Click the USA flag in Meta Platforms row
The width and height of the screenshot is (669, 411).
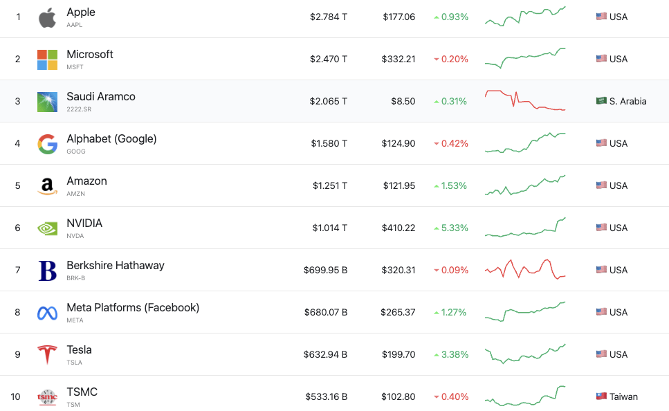[x=601, y=312]
